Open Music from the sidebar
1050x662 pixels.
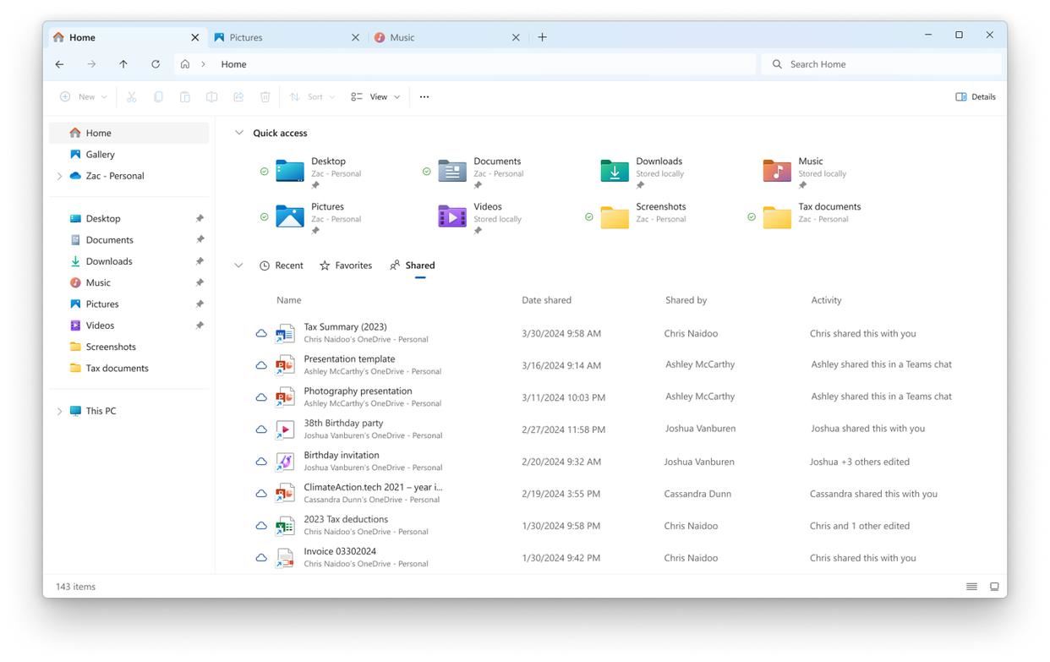[98, 282]
